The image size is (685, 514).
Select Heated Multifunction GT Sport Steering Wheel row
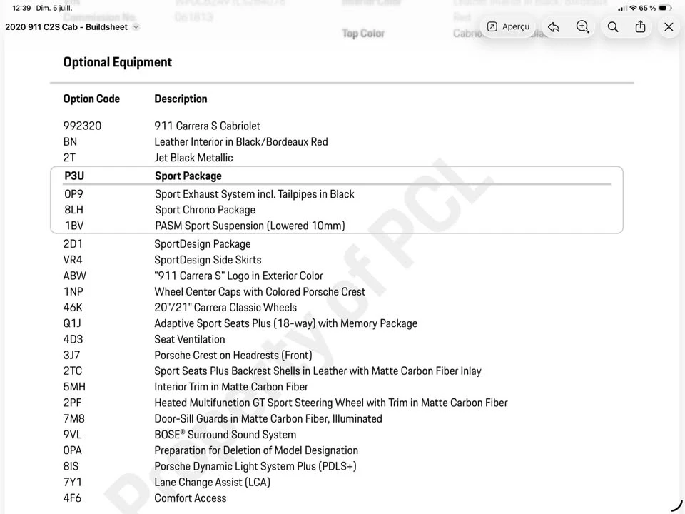[x=330, y=403]
